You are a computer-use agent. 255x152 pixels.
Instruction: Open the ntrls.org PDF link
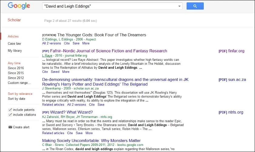(x=231, y=112)
